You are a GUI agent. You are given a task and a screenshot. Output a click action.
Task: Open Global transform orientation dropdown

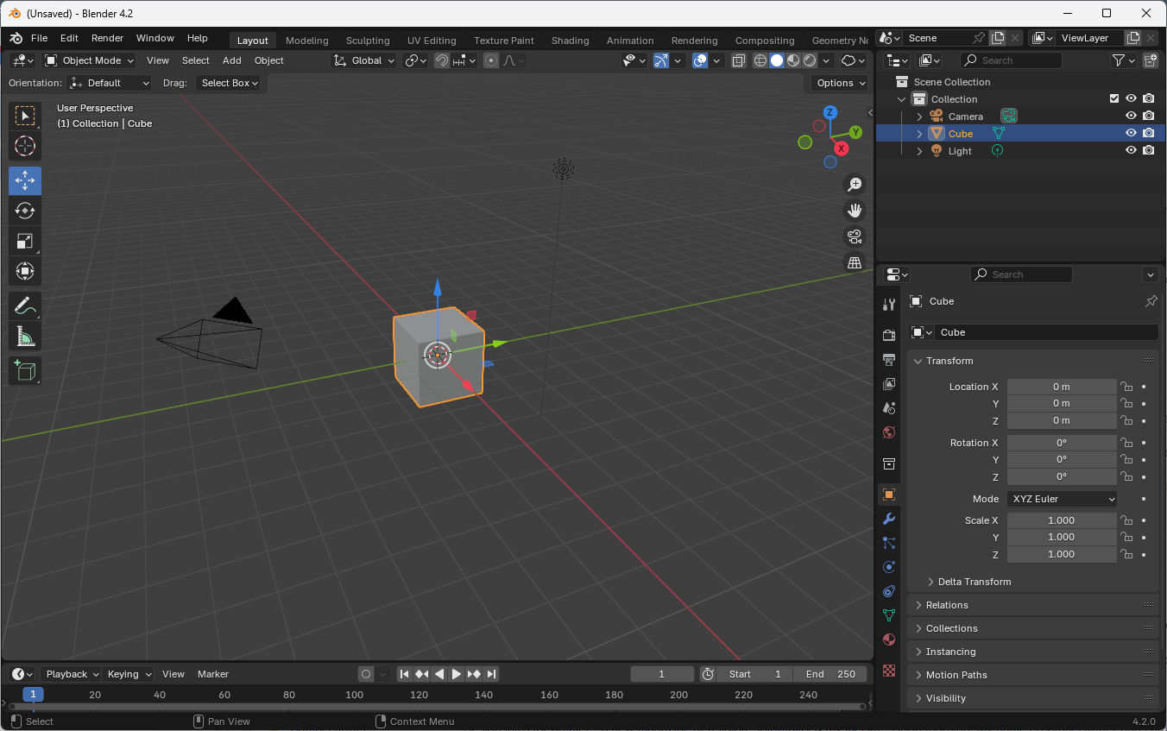tap(364, 60)
